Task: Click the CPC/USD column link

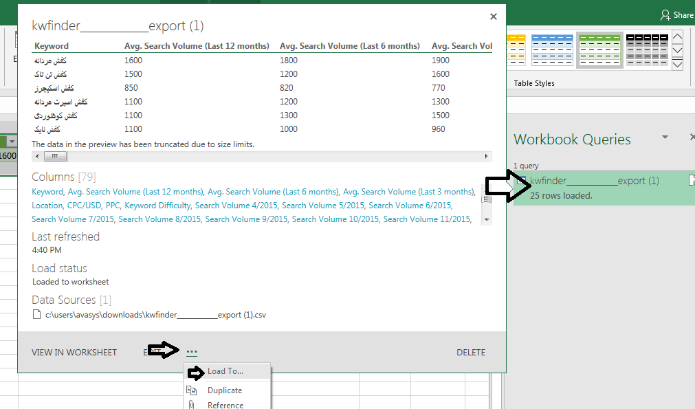Action: (84, 206)
